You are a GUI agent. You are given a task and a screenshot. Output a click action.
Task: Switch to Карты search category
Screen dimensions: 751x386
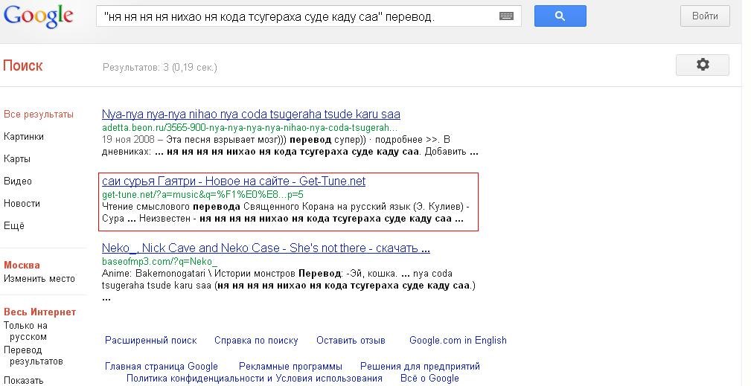click(x=17, y=159)
